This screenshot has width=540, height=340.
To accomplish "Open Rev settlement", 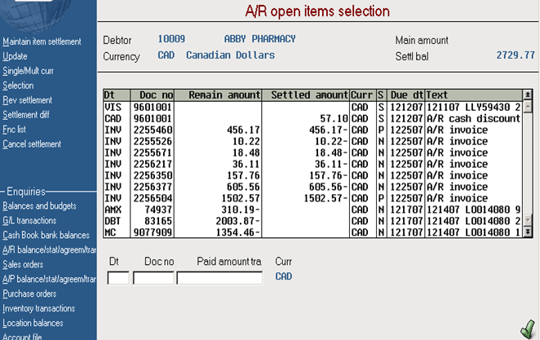I will (x=27, y=100).
